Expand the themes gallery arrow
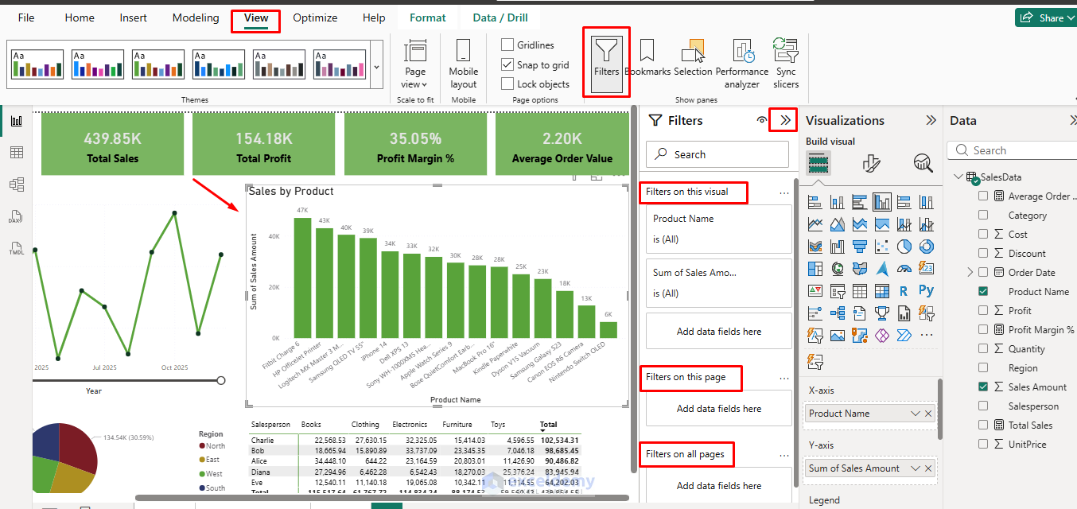 click(376, 66)
